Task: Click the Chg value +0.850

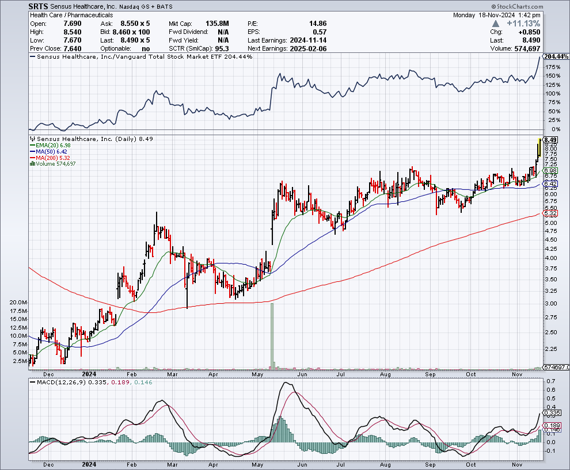Action: (x=529, y=32)
